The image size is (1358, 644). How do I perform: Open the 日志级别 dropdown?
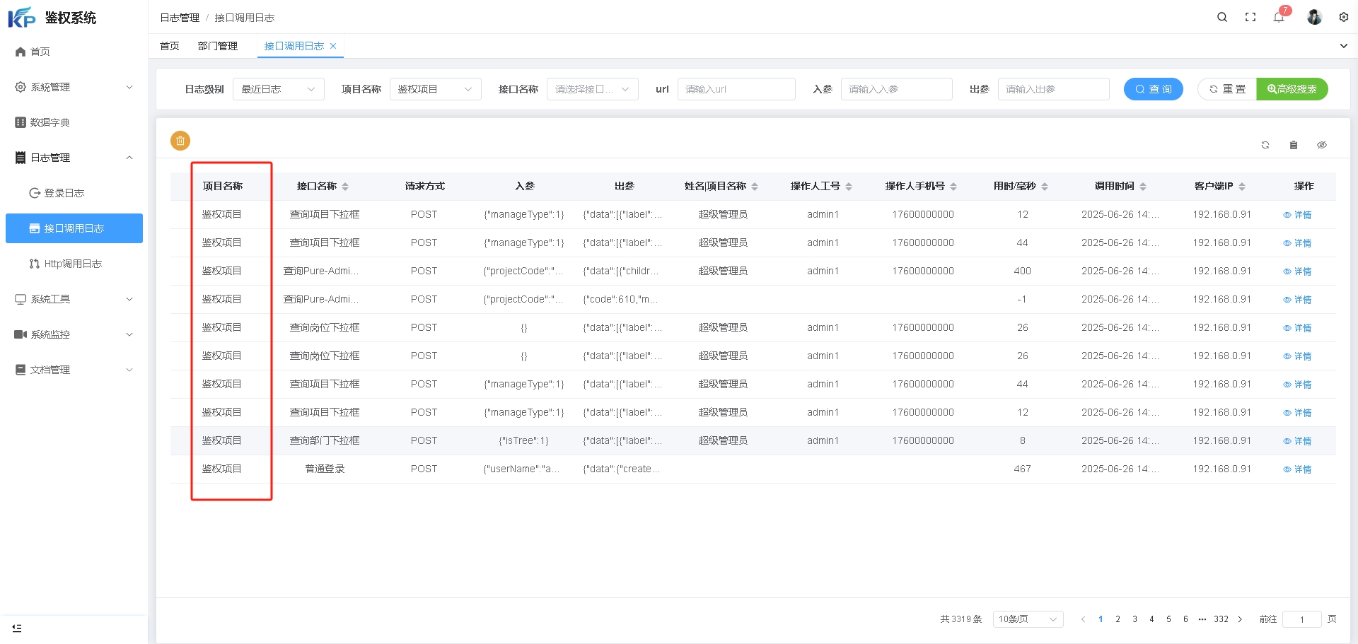(278, 89)
